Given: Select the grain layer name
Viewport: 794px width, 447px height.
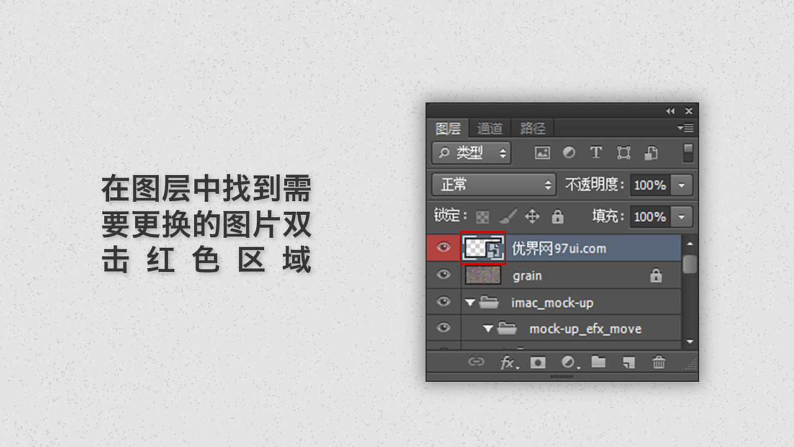Looking at the screenshot, I should 527,276.
